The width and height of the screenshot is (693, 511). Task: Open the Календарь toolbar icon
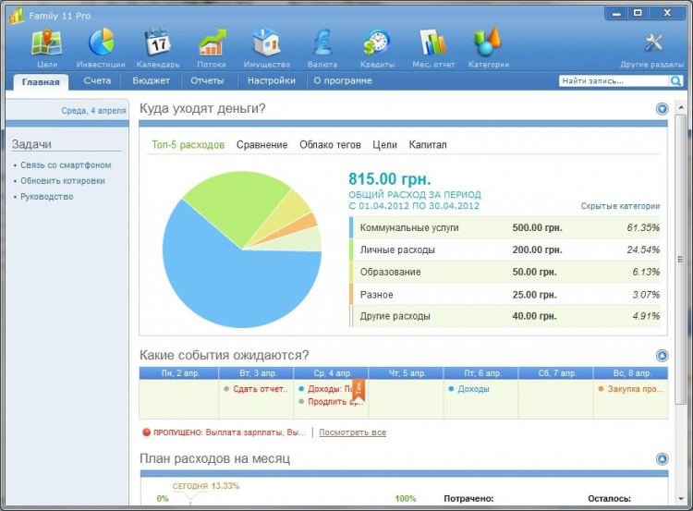coord(157,43)
